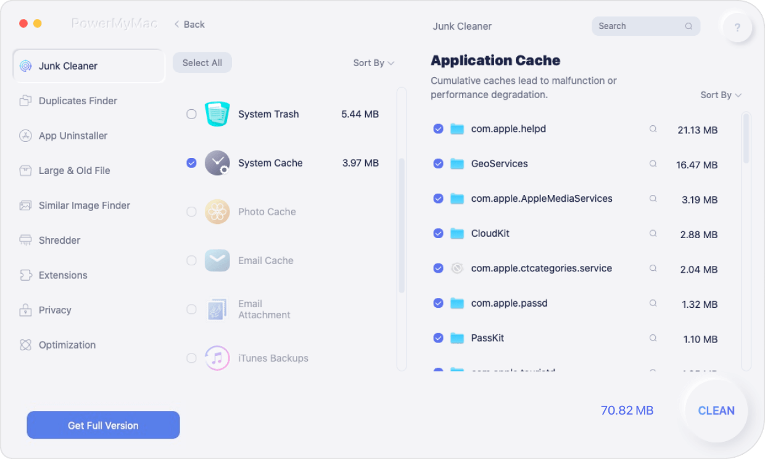Click the search magnifier icon in Search field
Image resolution: width=765 pixels, height=459 pixels.
coord(688,26)
